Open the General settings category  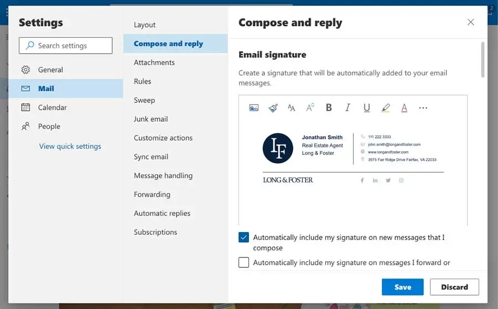[50, 70]
